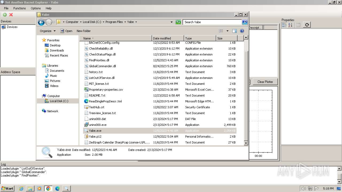Click the Property Pages icon in Properties panel
342x192 pixels.
298,25
